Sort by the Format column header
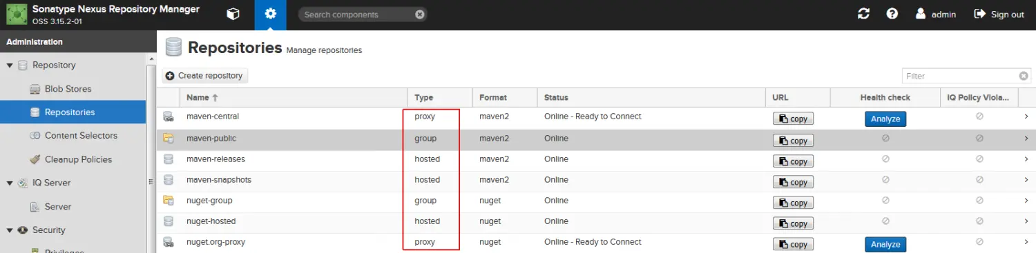This screenshot has width=1036, height=253. pos(505,98)
